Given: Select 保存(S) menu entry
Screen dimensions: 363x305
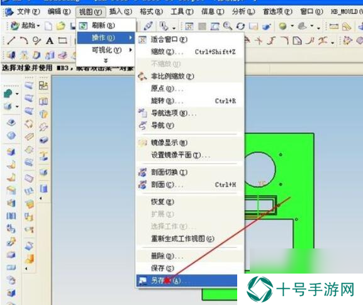Looking at the screenshot, I should 189,269.
